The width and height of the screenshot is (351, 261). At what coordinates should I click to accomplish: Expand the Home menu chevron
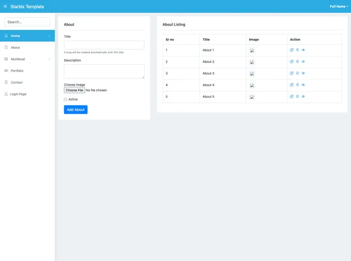[x=49, y=36]
